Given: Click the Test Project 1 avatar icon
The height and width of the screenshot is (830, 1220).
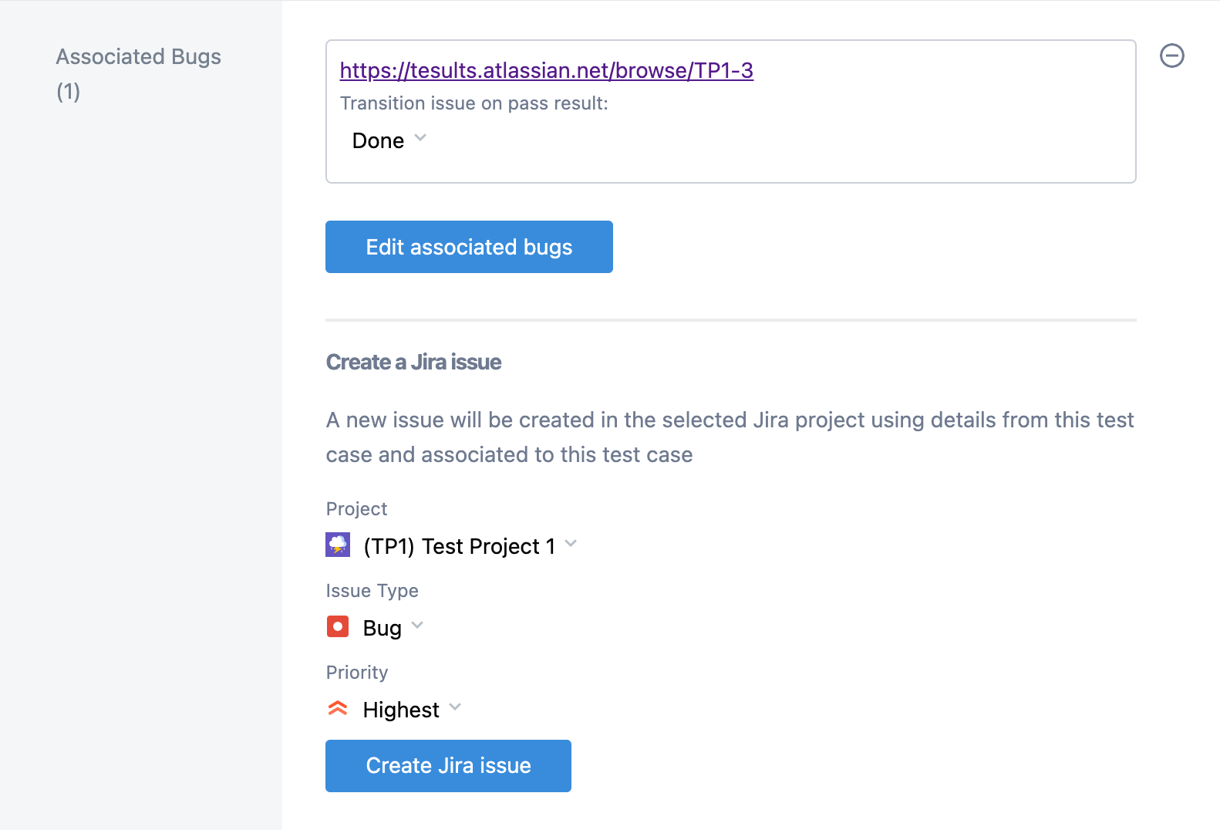Looking at the screenshot, I should pyautogui.click(x=338, y=545).
